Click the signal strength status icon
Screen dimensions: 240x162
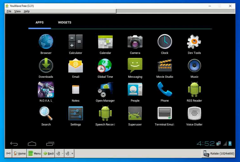(x=225, y=143)
